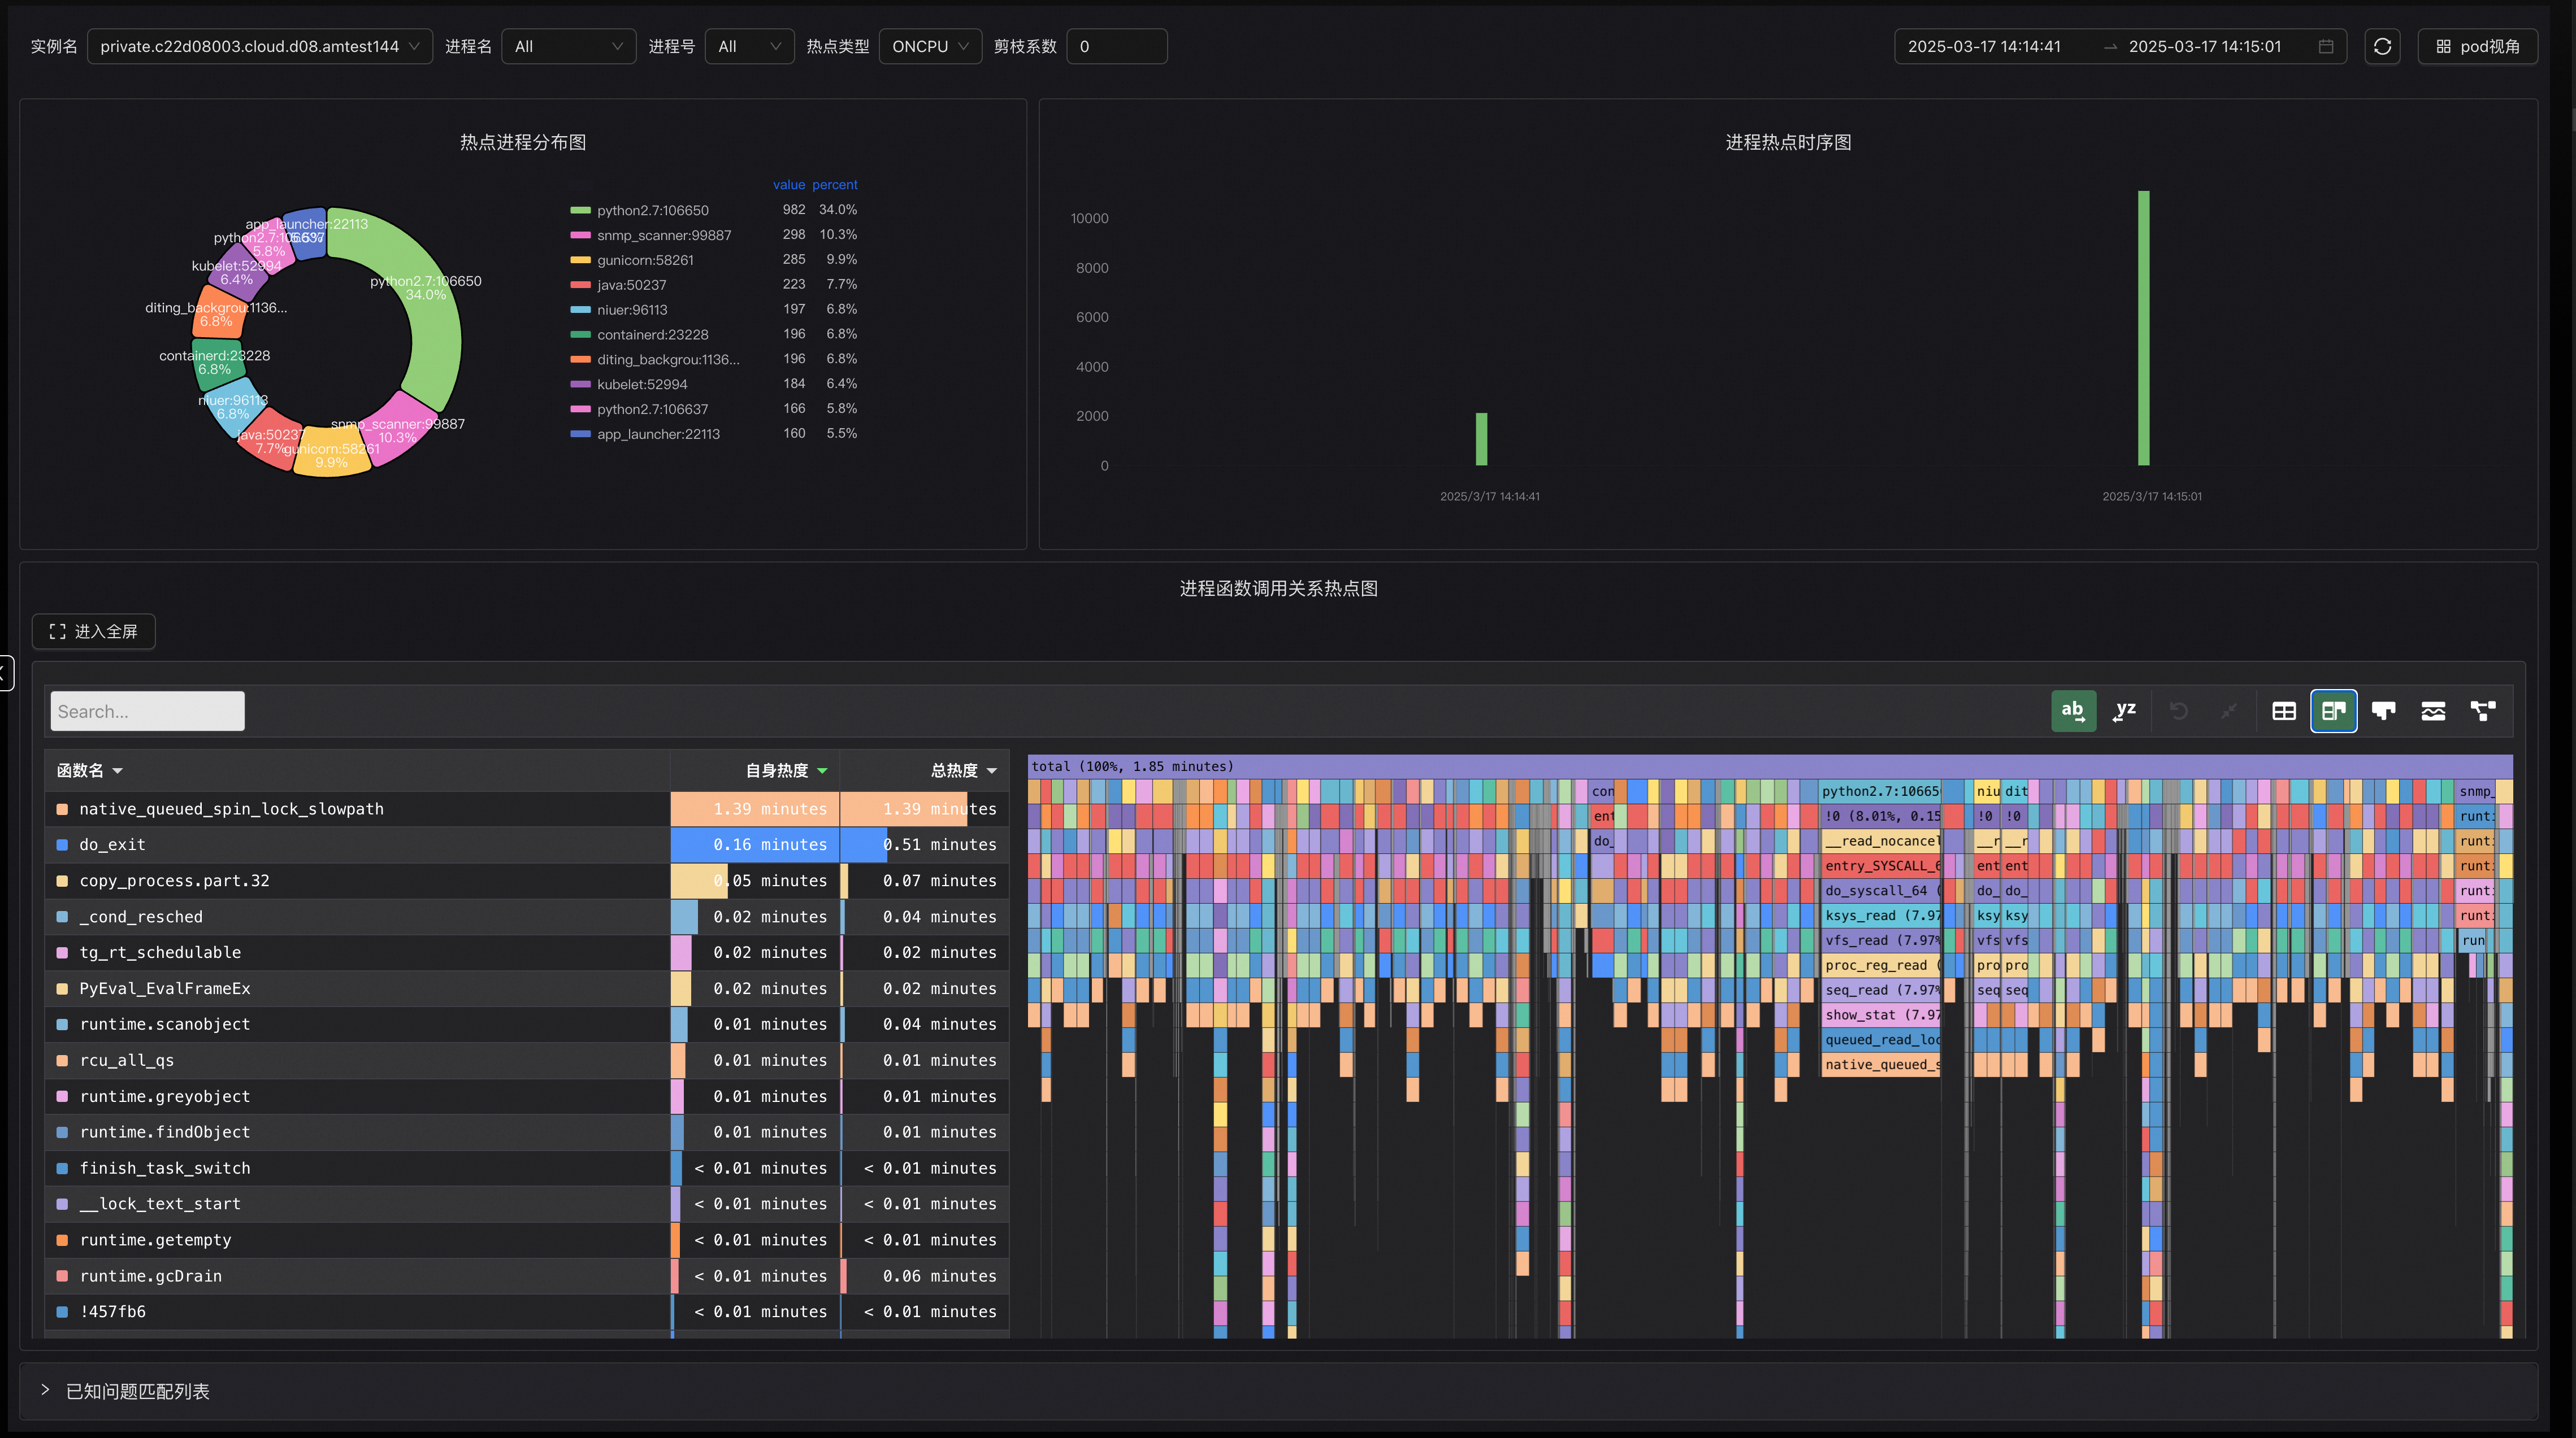The width and height of the screenshot is (2576, 1438).
Task: Select flame-graph-only view icon
Action: pos(2383,711)
